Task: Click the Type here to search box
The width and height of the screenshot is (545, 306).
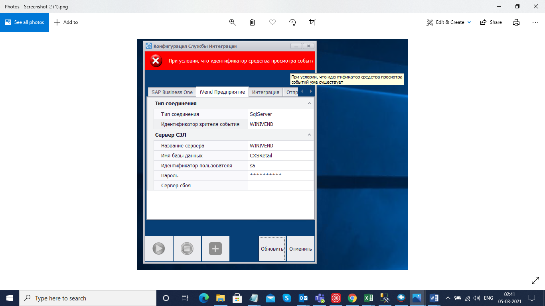Action: [x=88, y=298]
